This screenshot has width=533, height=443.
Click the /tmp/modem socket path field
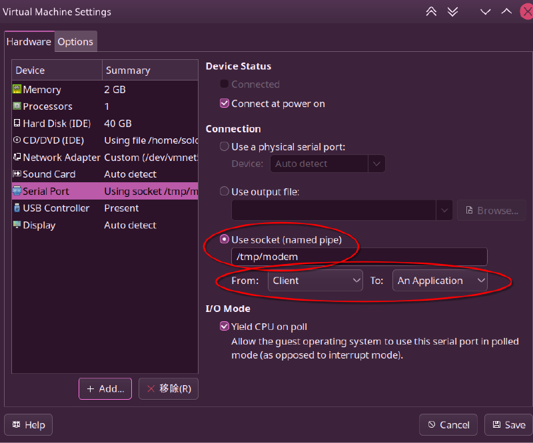359,257
